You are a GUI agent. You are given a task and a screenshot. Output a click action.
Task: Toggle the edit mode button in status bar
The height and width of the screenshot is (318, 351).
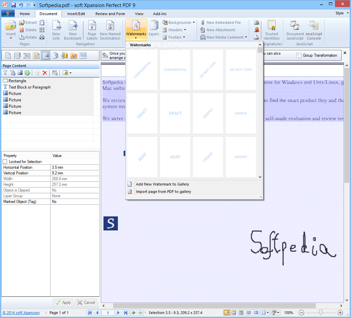pyautogui.click(x=226, y=313)
